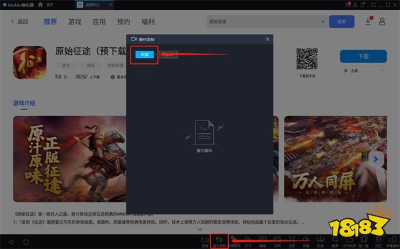The height and width of the screenshot is (249, 400).
Task: Click the blue 新建 button in the 操作录制 dialog
Action: (x=145, y=55)
